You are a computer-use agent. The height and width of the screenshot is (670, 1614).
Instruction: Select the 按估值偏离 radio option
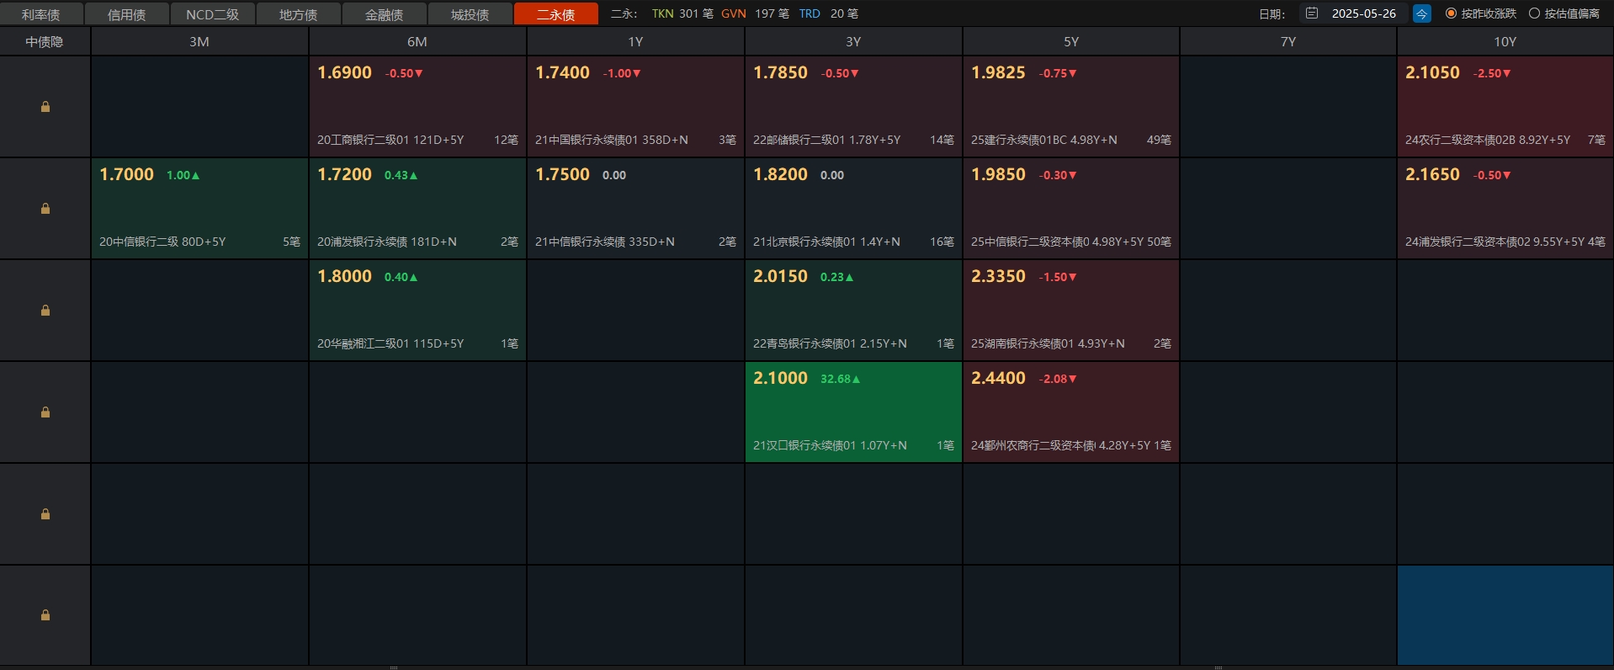(1564, 13)
